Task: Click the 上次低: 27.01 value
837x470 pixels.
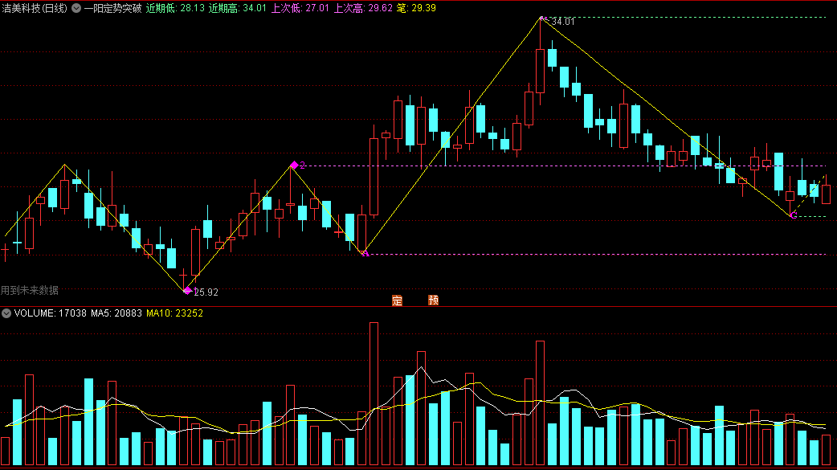Action: [300, 8]
